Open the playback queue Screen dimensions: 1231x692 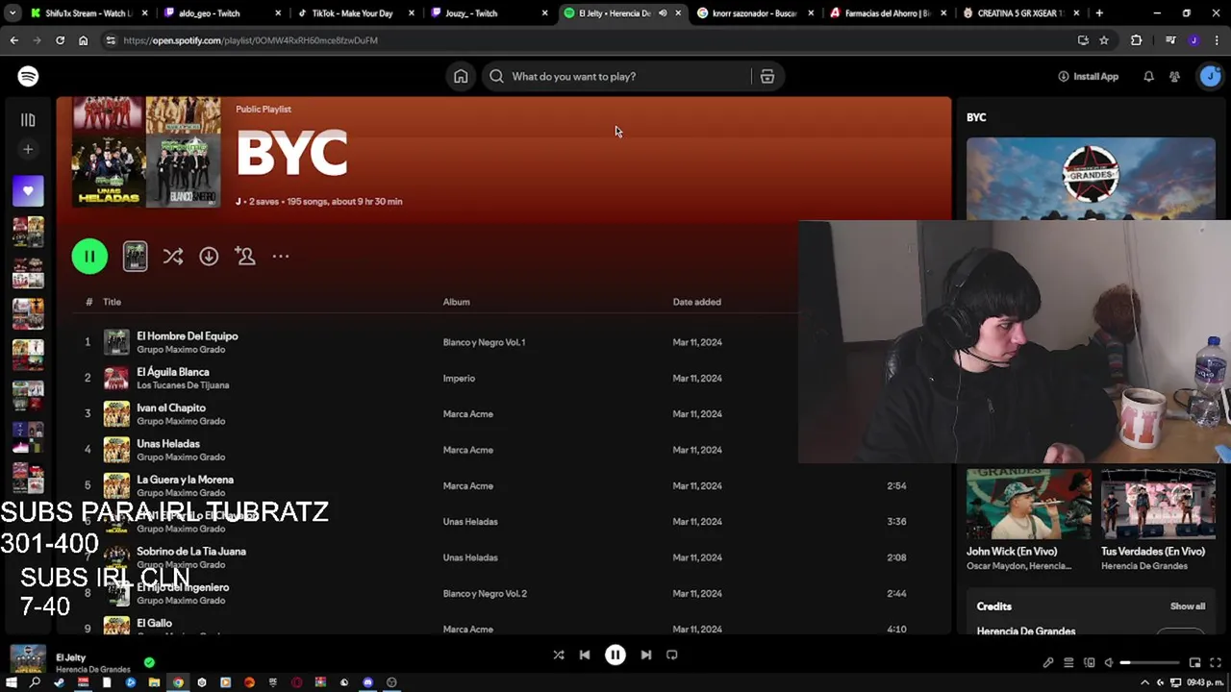click(x=1068, y=662)
